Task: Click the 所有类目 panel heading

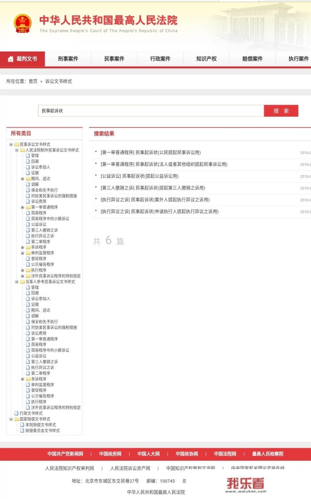Action: point(21,133)
